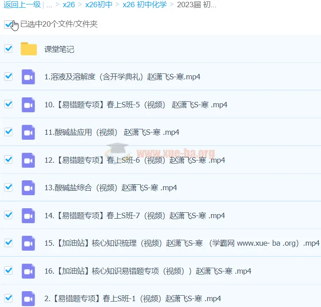This screenshot has height=307, width=321.
Task: Go back via 返回上一级 link
Action: tap(22, 5)
